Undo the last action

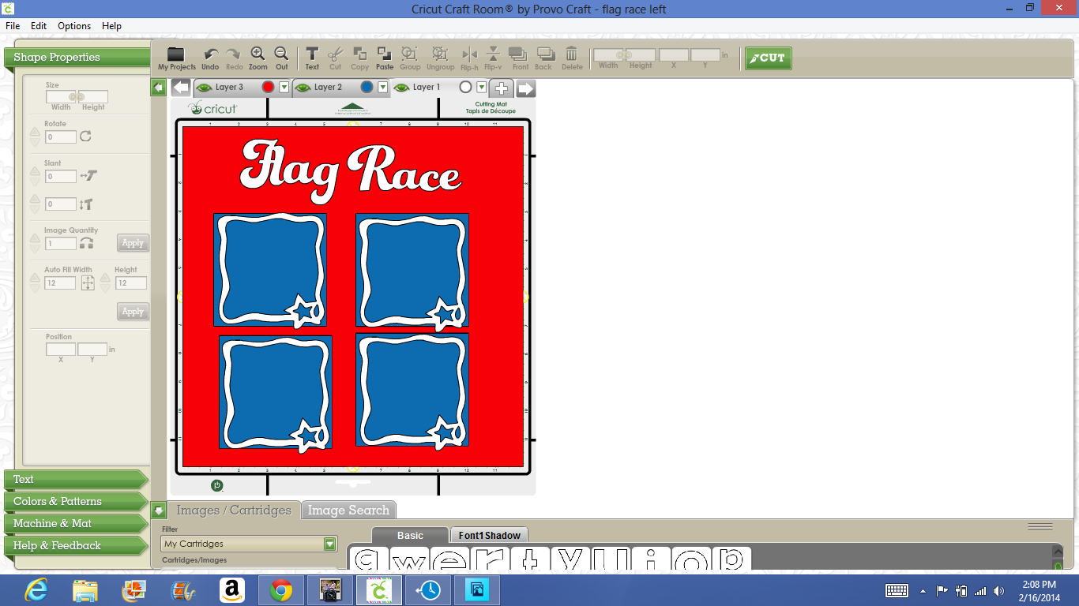point(210,58)
